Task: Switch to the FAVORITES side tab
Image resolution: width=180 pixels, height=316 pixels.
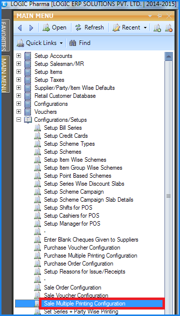Action: (x=5, y=35)
